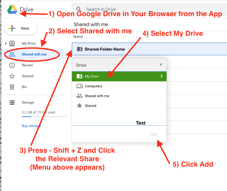Click the Google Drive logo icon
227x191 pixels.
(x=12, y=9)
